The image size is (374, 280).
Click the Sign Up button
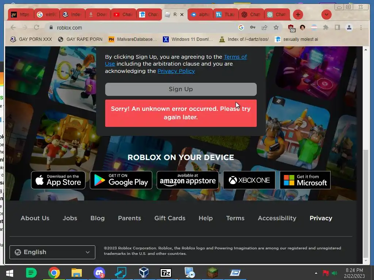click(181, 89)
